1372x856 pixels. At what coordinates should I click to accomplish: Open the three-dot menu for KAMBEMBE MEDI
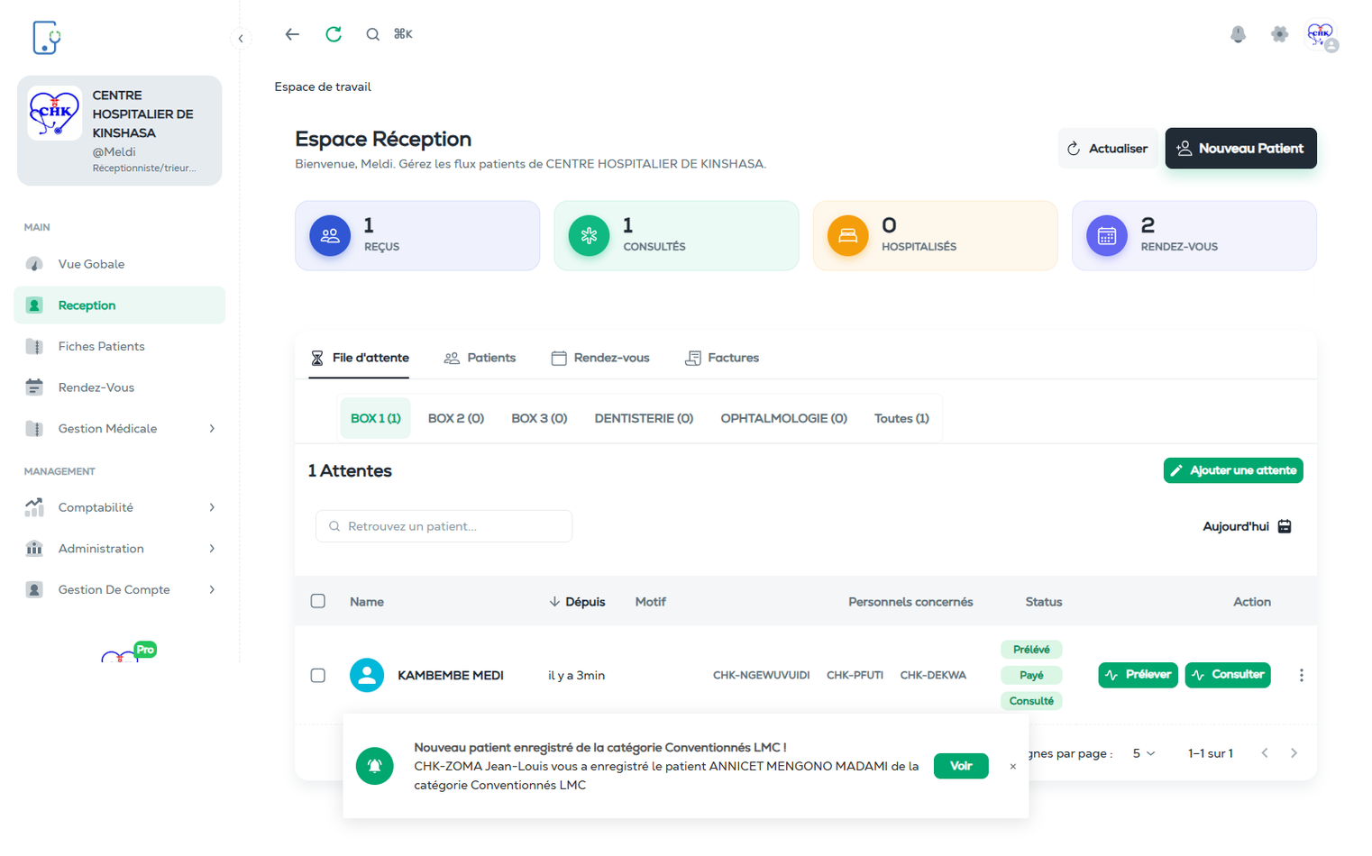click(x=1301, y=675)
